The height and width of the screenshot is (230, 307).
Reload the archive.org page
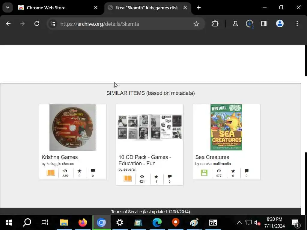tap(37, 24)
